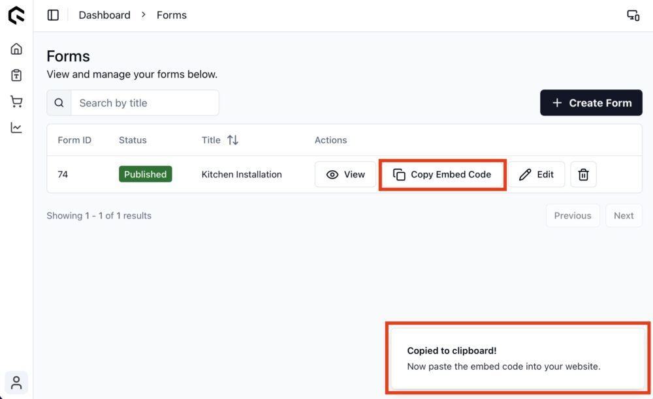
Task: Toggle the sidebar panel icon
Action: coord(53,15)
